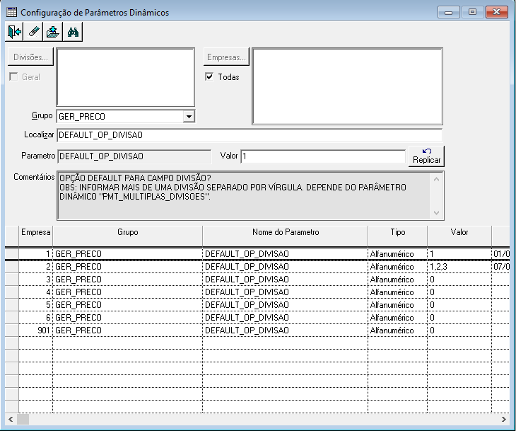Select the row for Empresa 2
The width and height of the screenshot is (516, 431).
pyautogui.click(x=257, y=267)
